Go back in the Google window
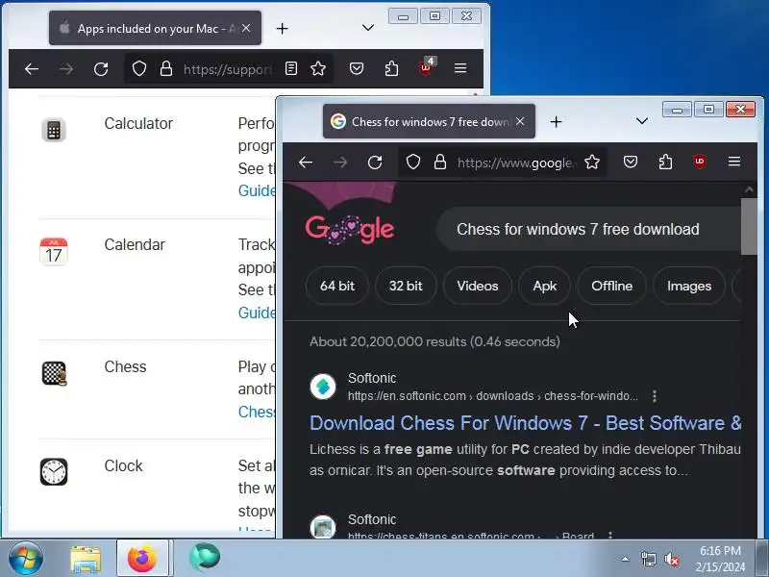 306,163
